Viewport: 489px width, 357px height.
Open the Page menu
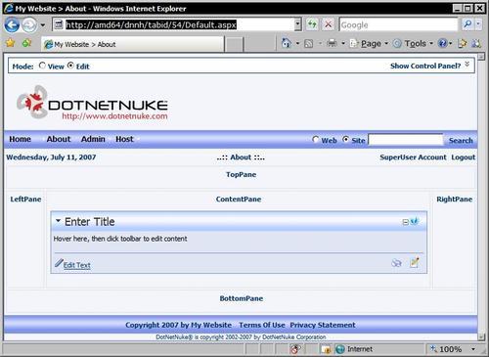(x=369, y=43)
